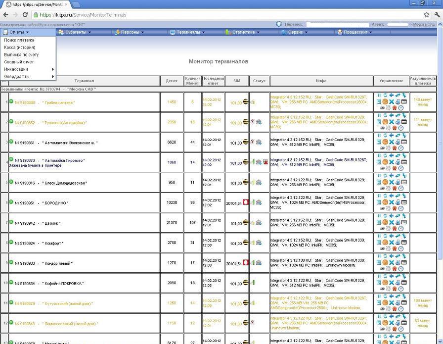Click the Москва САВ agent link
Viewport: 443px width, 344px height.
point(424,25)
